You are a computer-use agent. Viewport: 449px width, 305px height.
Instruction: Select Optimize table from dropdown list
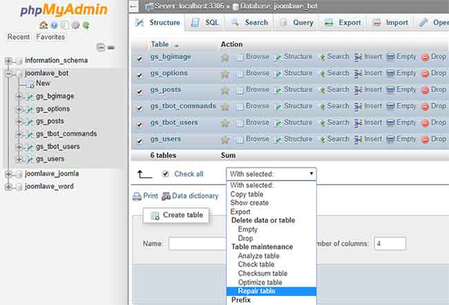pyautogui.click(x=271, y=282)
